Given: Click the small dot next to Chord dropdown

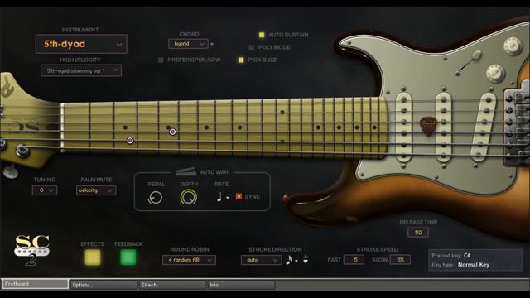Looking at the screenshot, I should pyautogui.click(x=212, y=44).
